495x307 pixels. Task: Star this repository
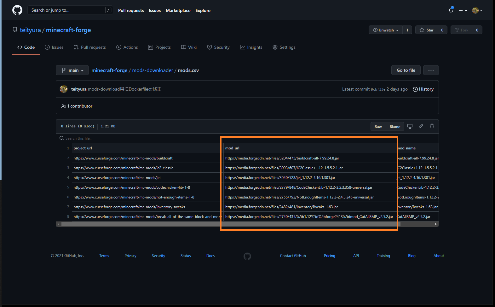(426, 30)
